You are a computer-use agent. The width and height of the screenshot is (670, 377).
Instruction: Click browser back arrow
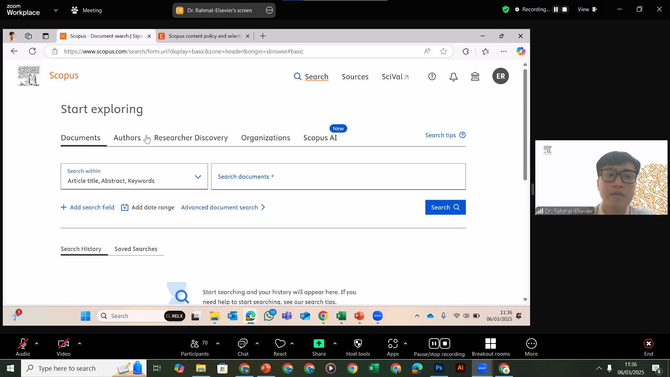click(x=14, y=51)
